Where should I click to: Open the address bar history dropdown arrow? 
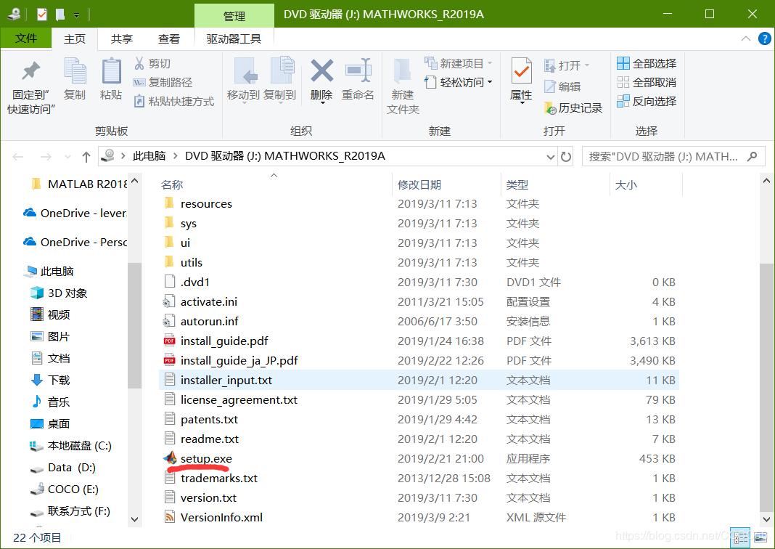(x=551, y=157)
